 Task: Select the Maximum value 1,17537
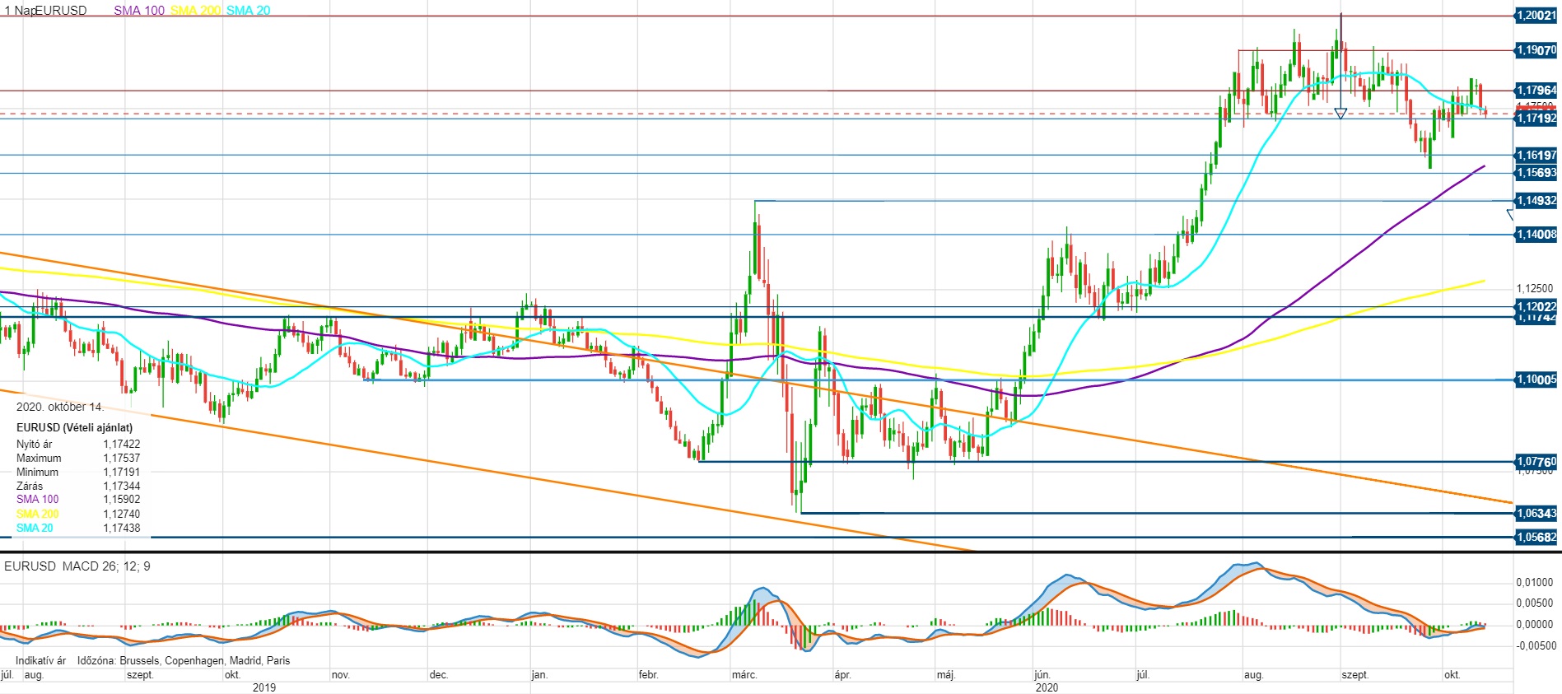[x=122, y=459]
